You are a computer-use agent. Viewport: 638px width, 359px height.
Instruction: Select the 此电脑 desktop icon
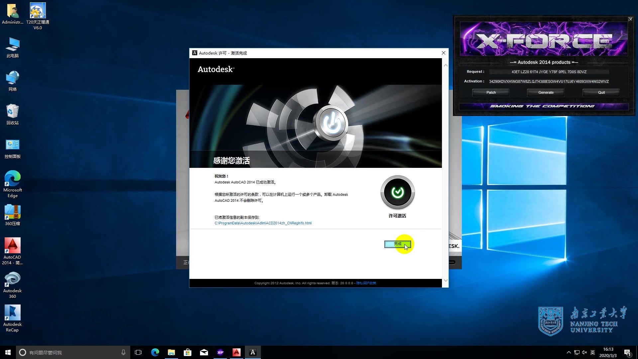point(13,48)
